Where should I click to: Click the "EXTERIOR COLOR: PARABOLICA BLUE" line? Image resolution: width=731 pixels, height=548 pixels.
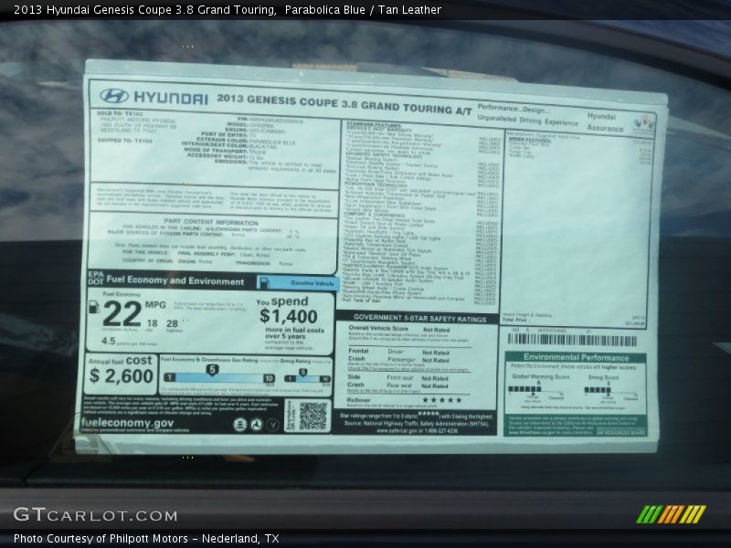coord(246,141)
